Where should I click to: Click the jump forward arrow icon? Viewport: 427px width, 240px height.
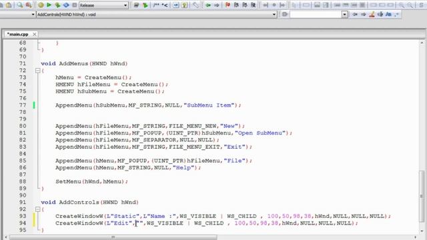tap(216, 5)
